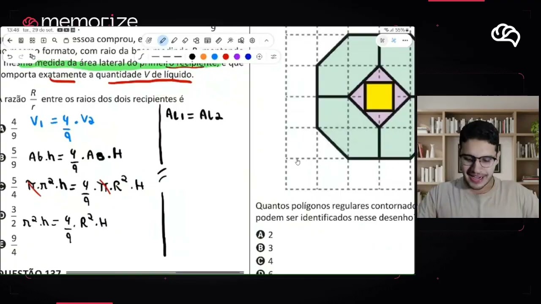541x304 pixels.
Task: Click the presenter webcam thumbnail
Action: 478,157
